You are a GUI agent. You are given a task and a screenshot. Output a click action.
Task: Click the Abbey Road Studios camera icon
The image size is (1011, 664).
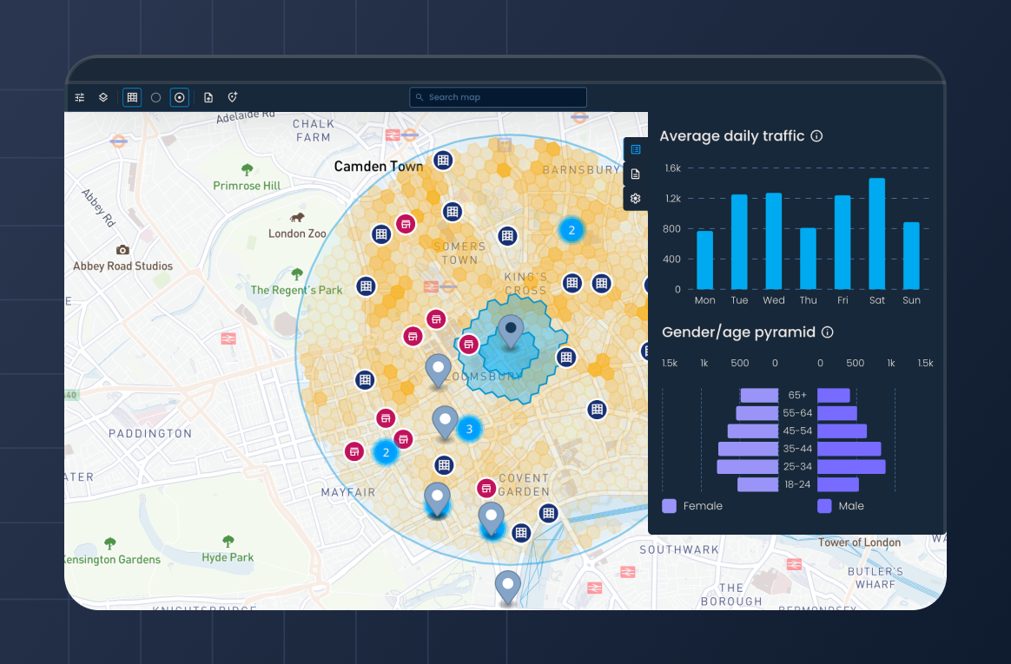coord(122,250)
